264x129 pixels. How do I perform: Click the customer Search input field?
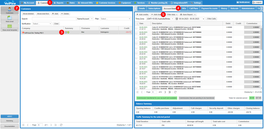[54, 19]
